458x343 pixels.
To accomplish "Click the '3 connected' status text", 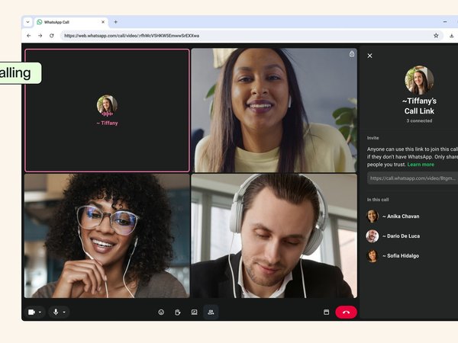I will pyautogui.click(x=419, y=120).
